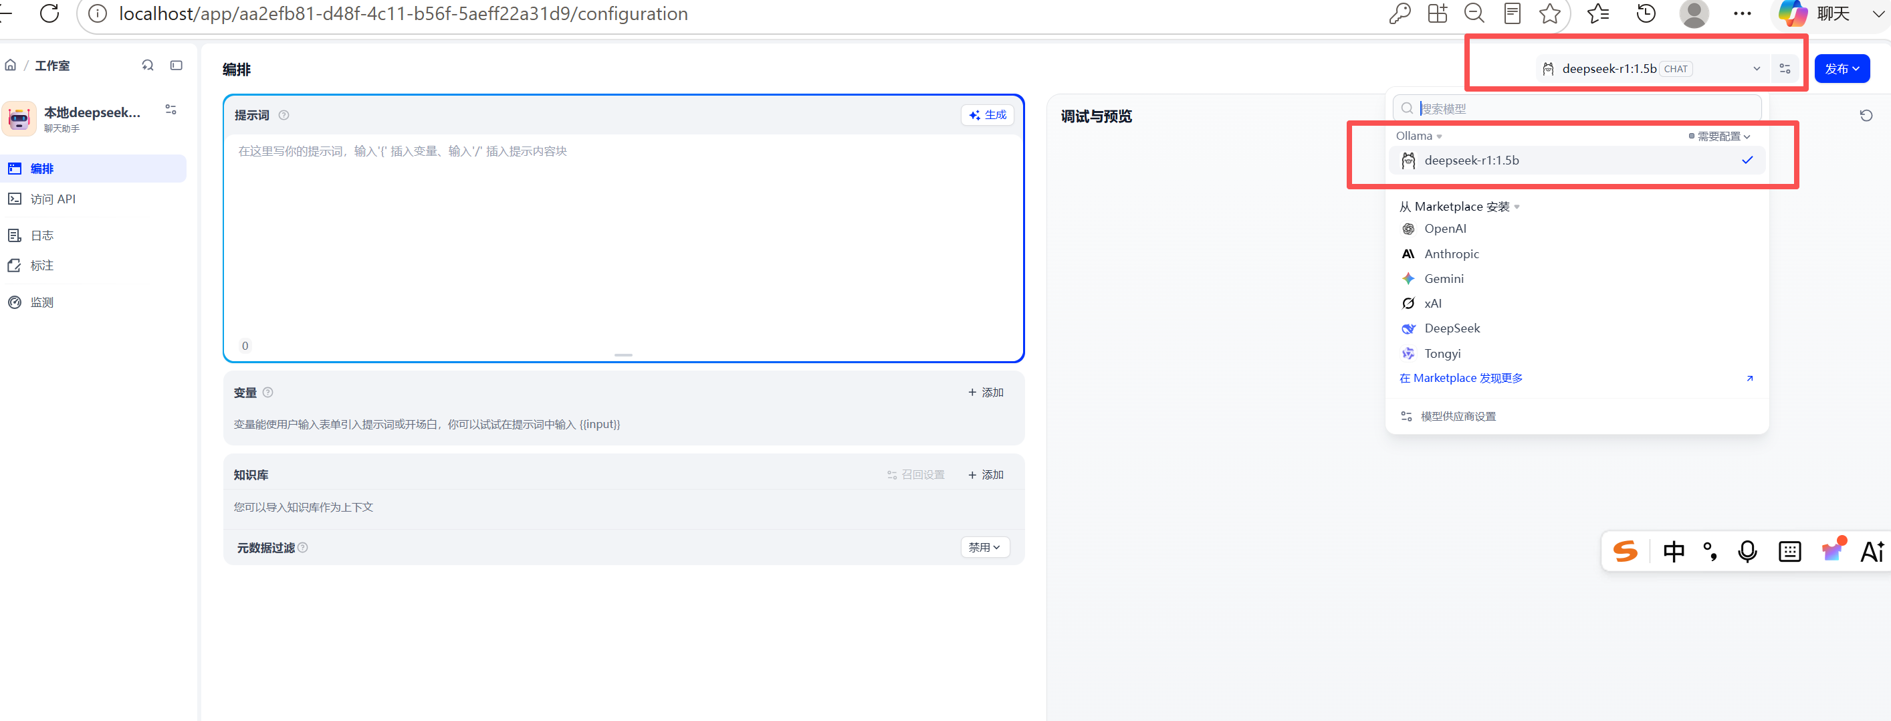The width and height of the screenshot is (1891, 721).
Task: Focus the 搜索模型 search field
Action: (x=1576, y=108)
